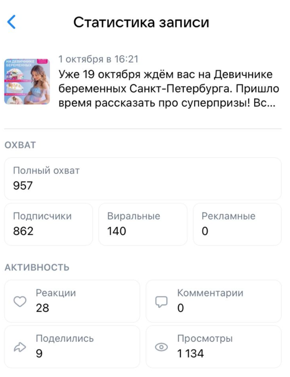Click the АКТИВНОСТЬ section header
This screenshot has width=290, height=377.
pos(37,267)
